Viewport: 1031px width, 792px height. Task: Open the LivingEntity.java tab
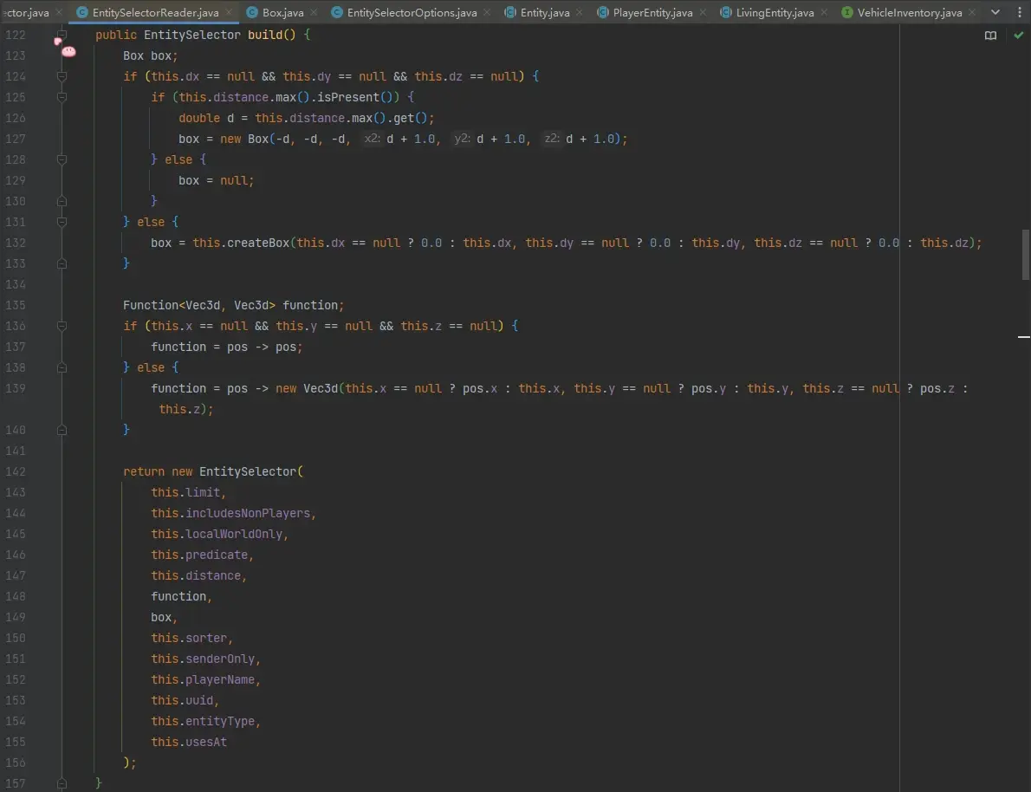point(774,12)
